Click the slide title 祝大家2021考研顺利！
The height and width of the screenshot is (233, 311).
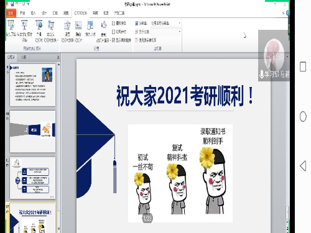(x=185, y=96)
